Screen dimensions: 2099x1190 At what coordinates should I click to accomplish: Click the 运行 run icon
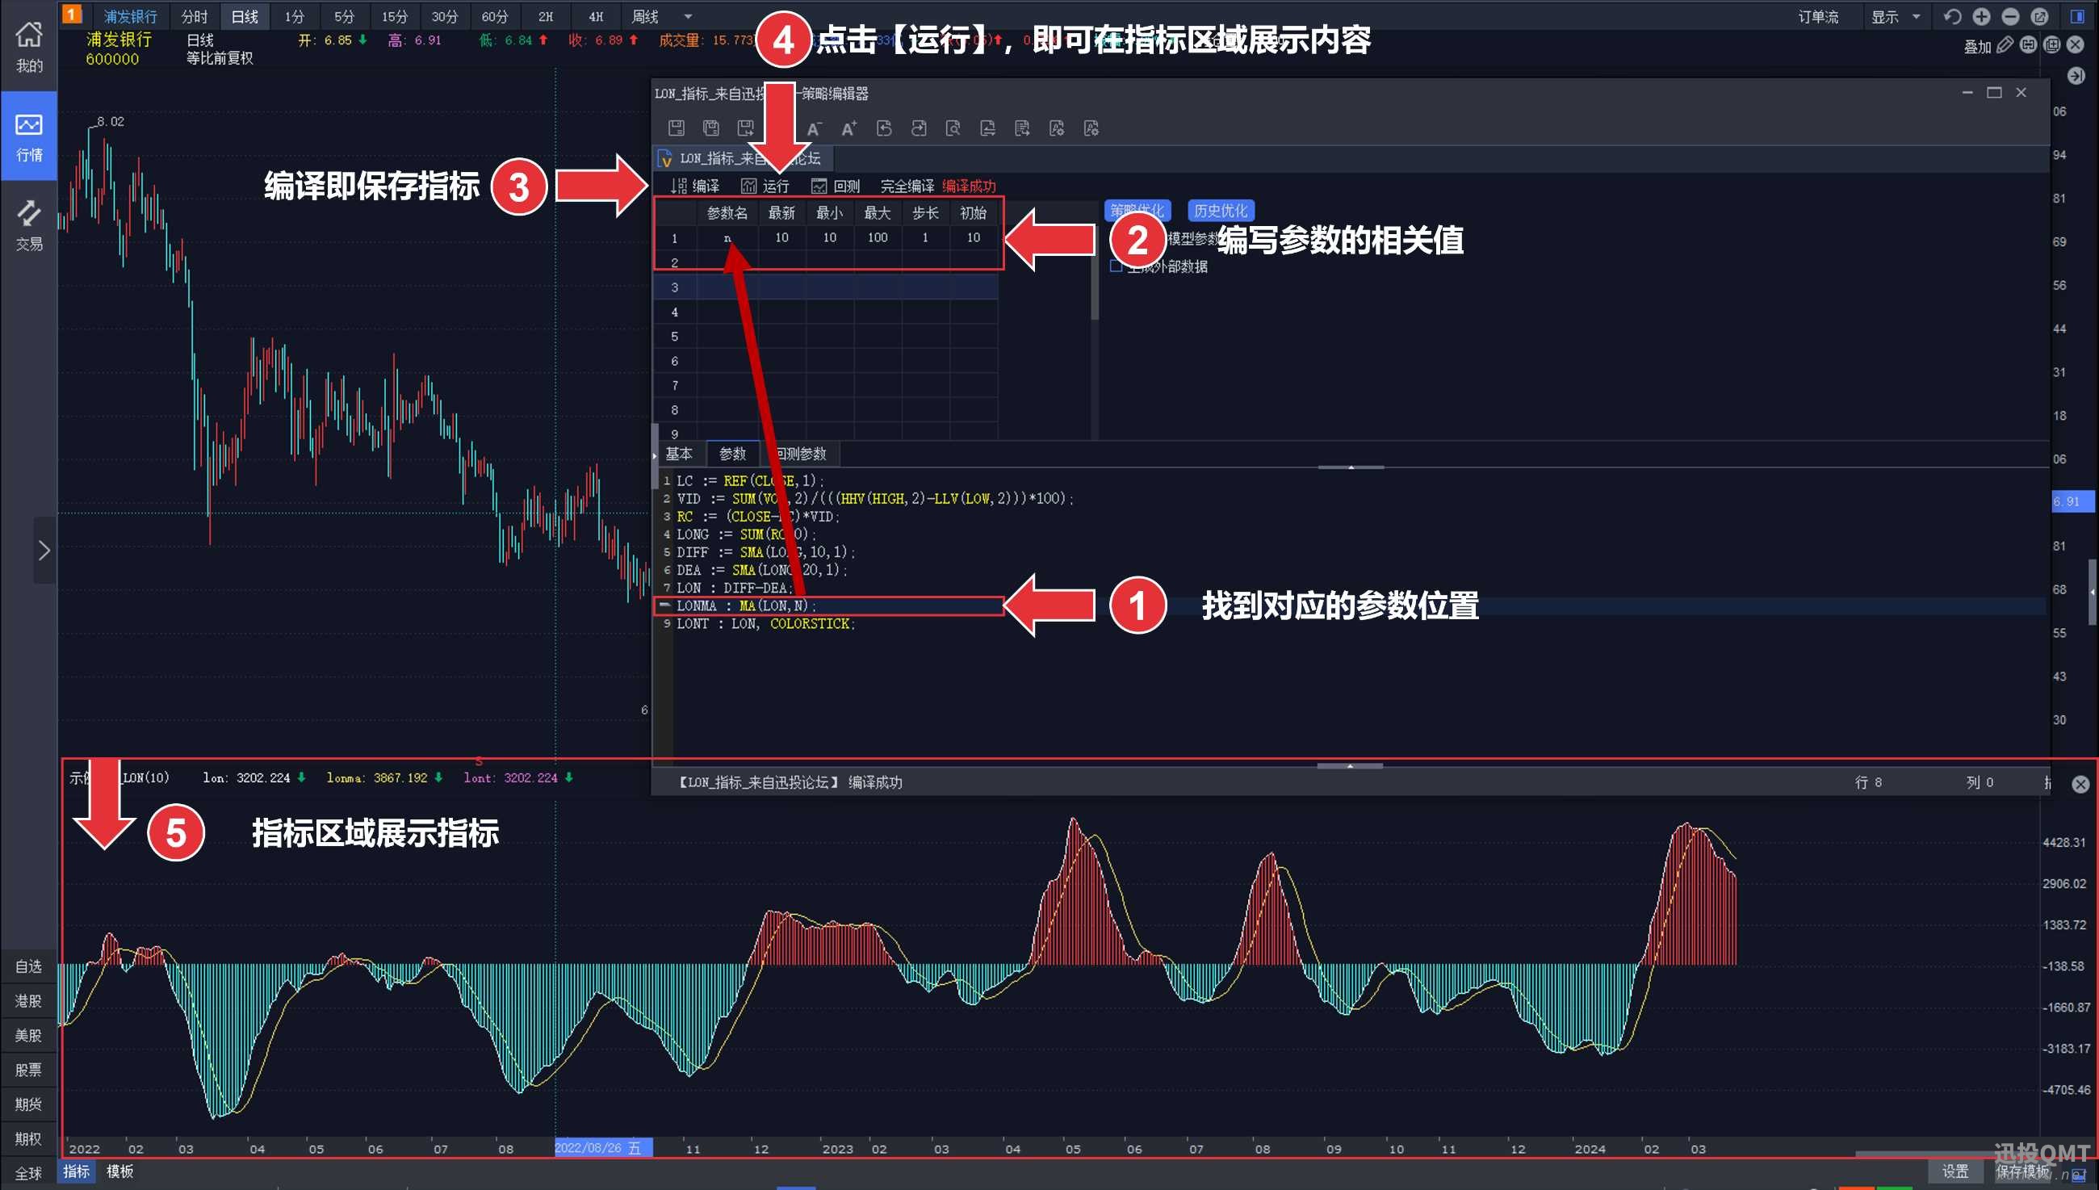pos(748,186)
